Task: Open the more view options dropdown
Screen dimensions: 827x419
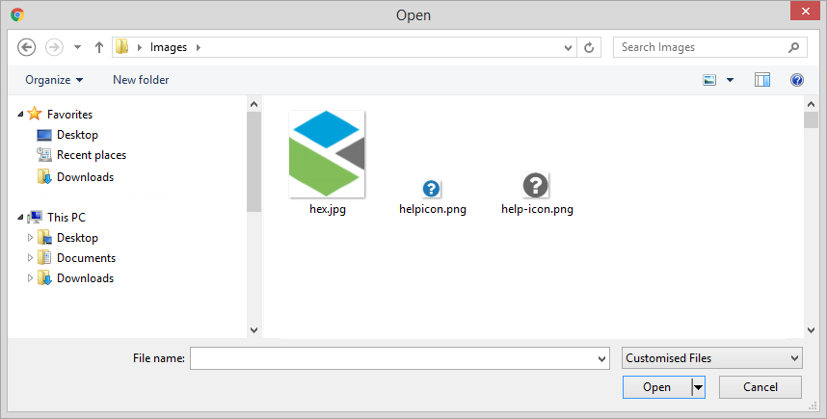Action: (731, 80)
